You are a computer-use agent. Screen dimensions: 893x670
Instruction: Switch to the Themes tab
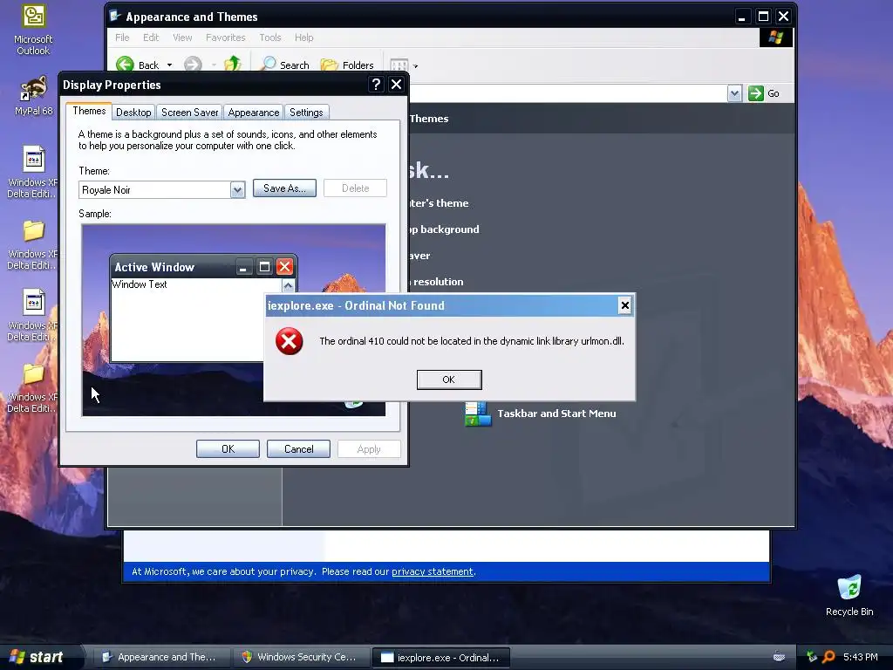tap(89, 111)
